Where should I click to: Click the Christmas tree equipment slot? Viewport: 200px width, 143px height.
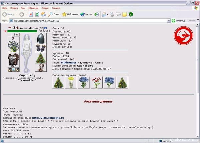[41, 58]
